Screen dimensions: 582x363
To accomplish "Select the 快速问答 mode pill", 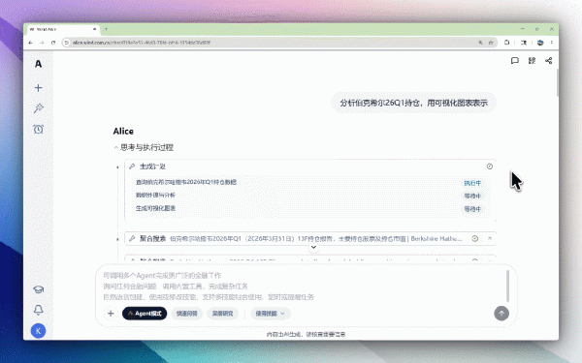I will [x=186, y=314].
